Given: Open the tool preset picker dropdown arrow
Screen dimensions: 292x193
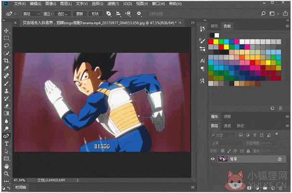Looking at the screenshot, I should pyautogui.click(x=15, y=14).
